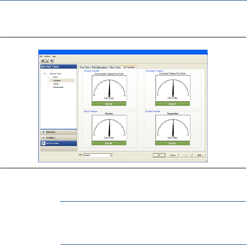Image resolution: width=247 pixels, height=245 pixels.
Task: Click the Service Tools wrench icon
Action: click(x=43, y=143)
